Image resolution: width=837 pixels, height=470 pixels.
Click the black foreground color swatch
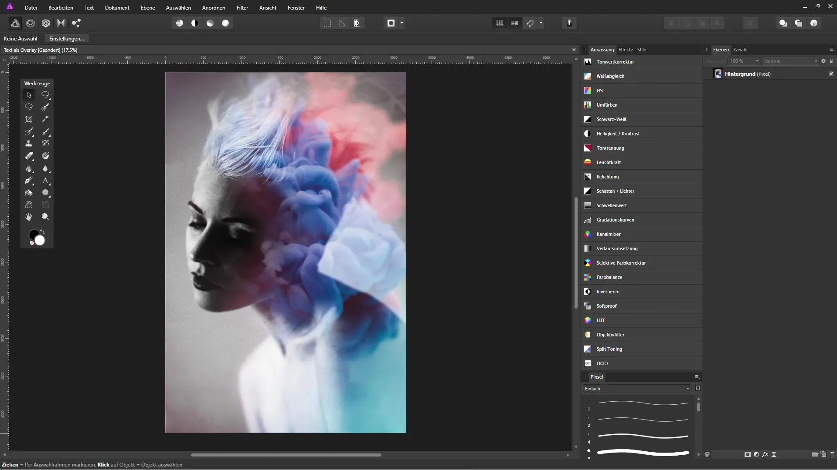tap(33, 234)
